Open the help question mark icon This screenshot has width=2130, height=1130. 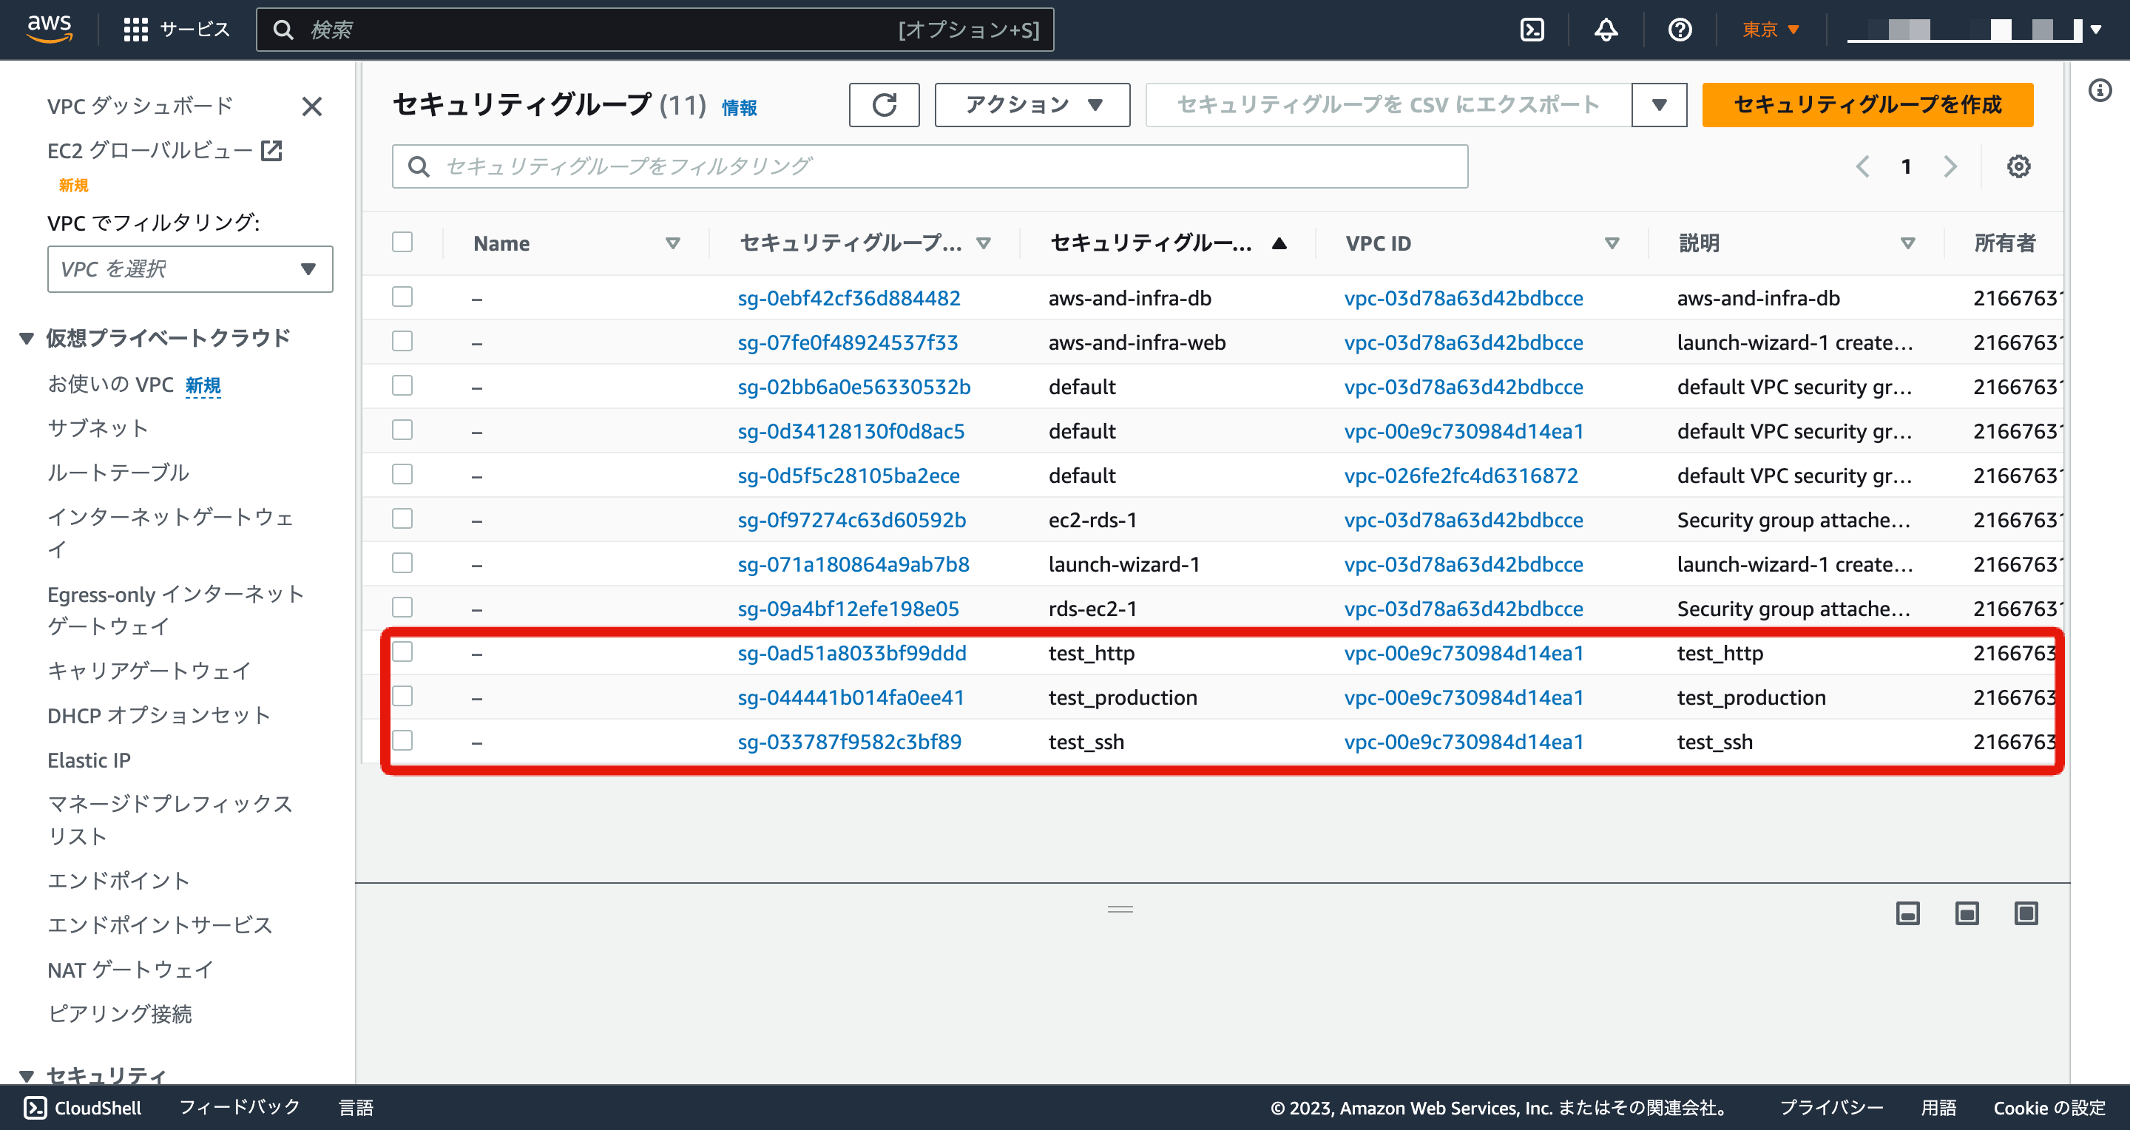point(1679,30)
